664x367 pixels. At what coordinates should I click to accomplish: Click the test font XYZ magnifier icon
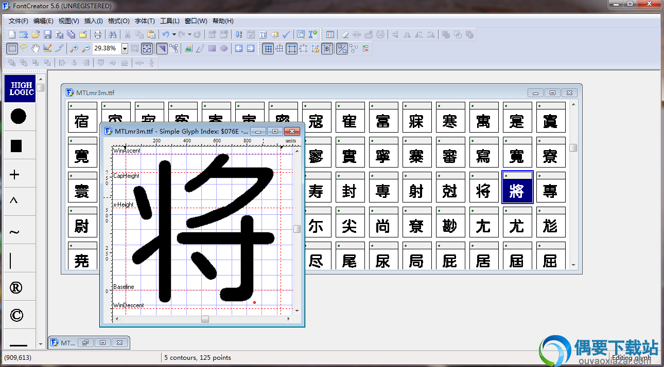pos(301,34)
